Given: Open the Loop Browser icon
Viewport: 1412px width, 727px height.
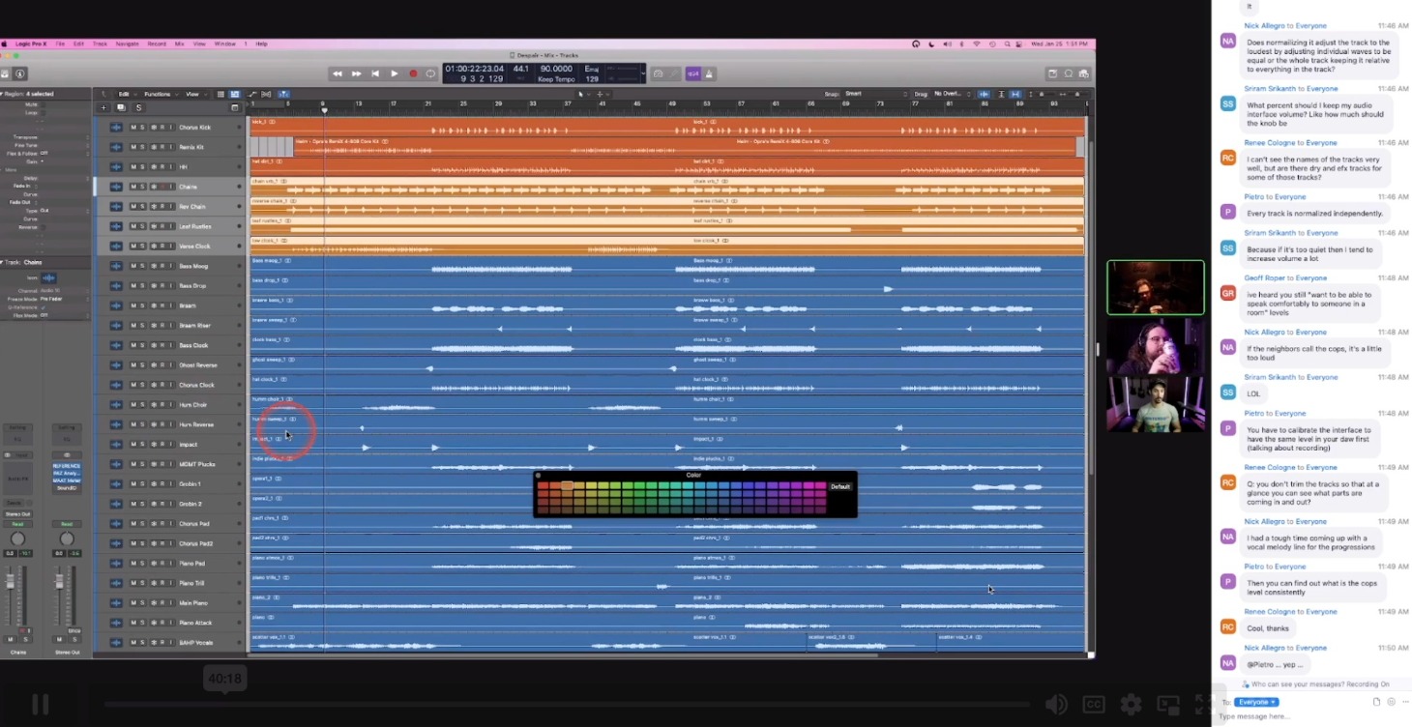Looking at the screenshot, I should tap(1069, 73).
